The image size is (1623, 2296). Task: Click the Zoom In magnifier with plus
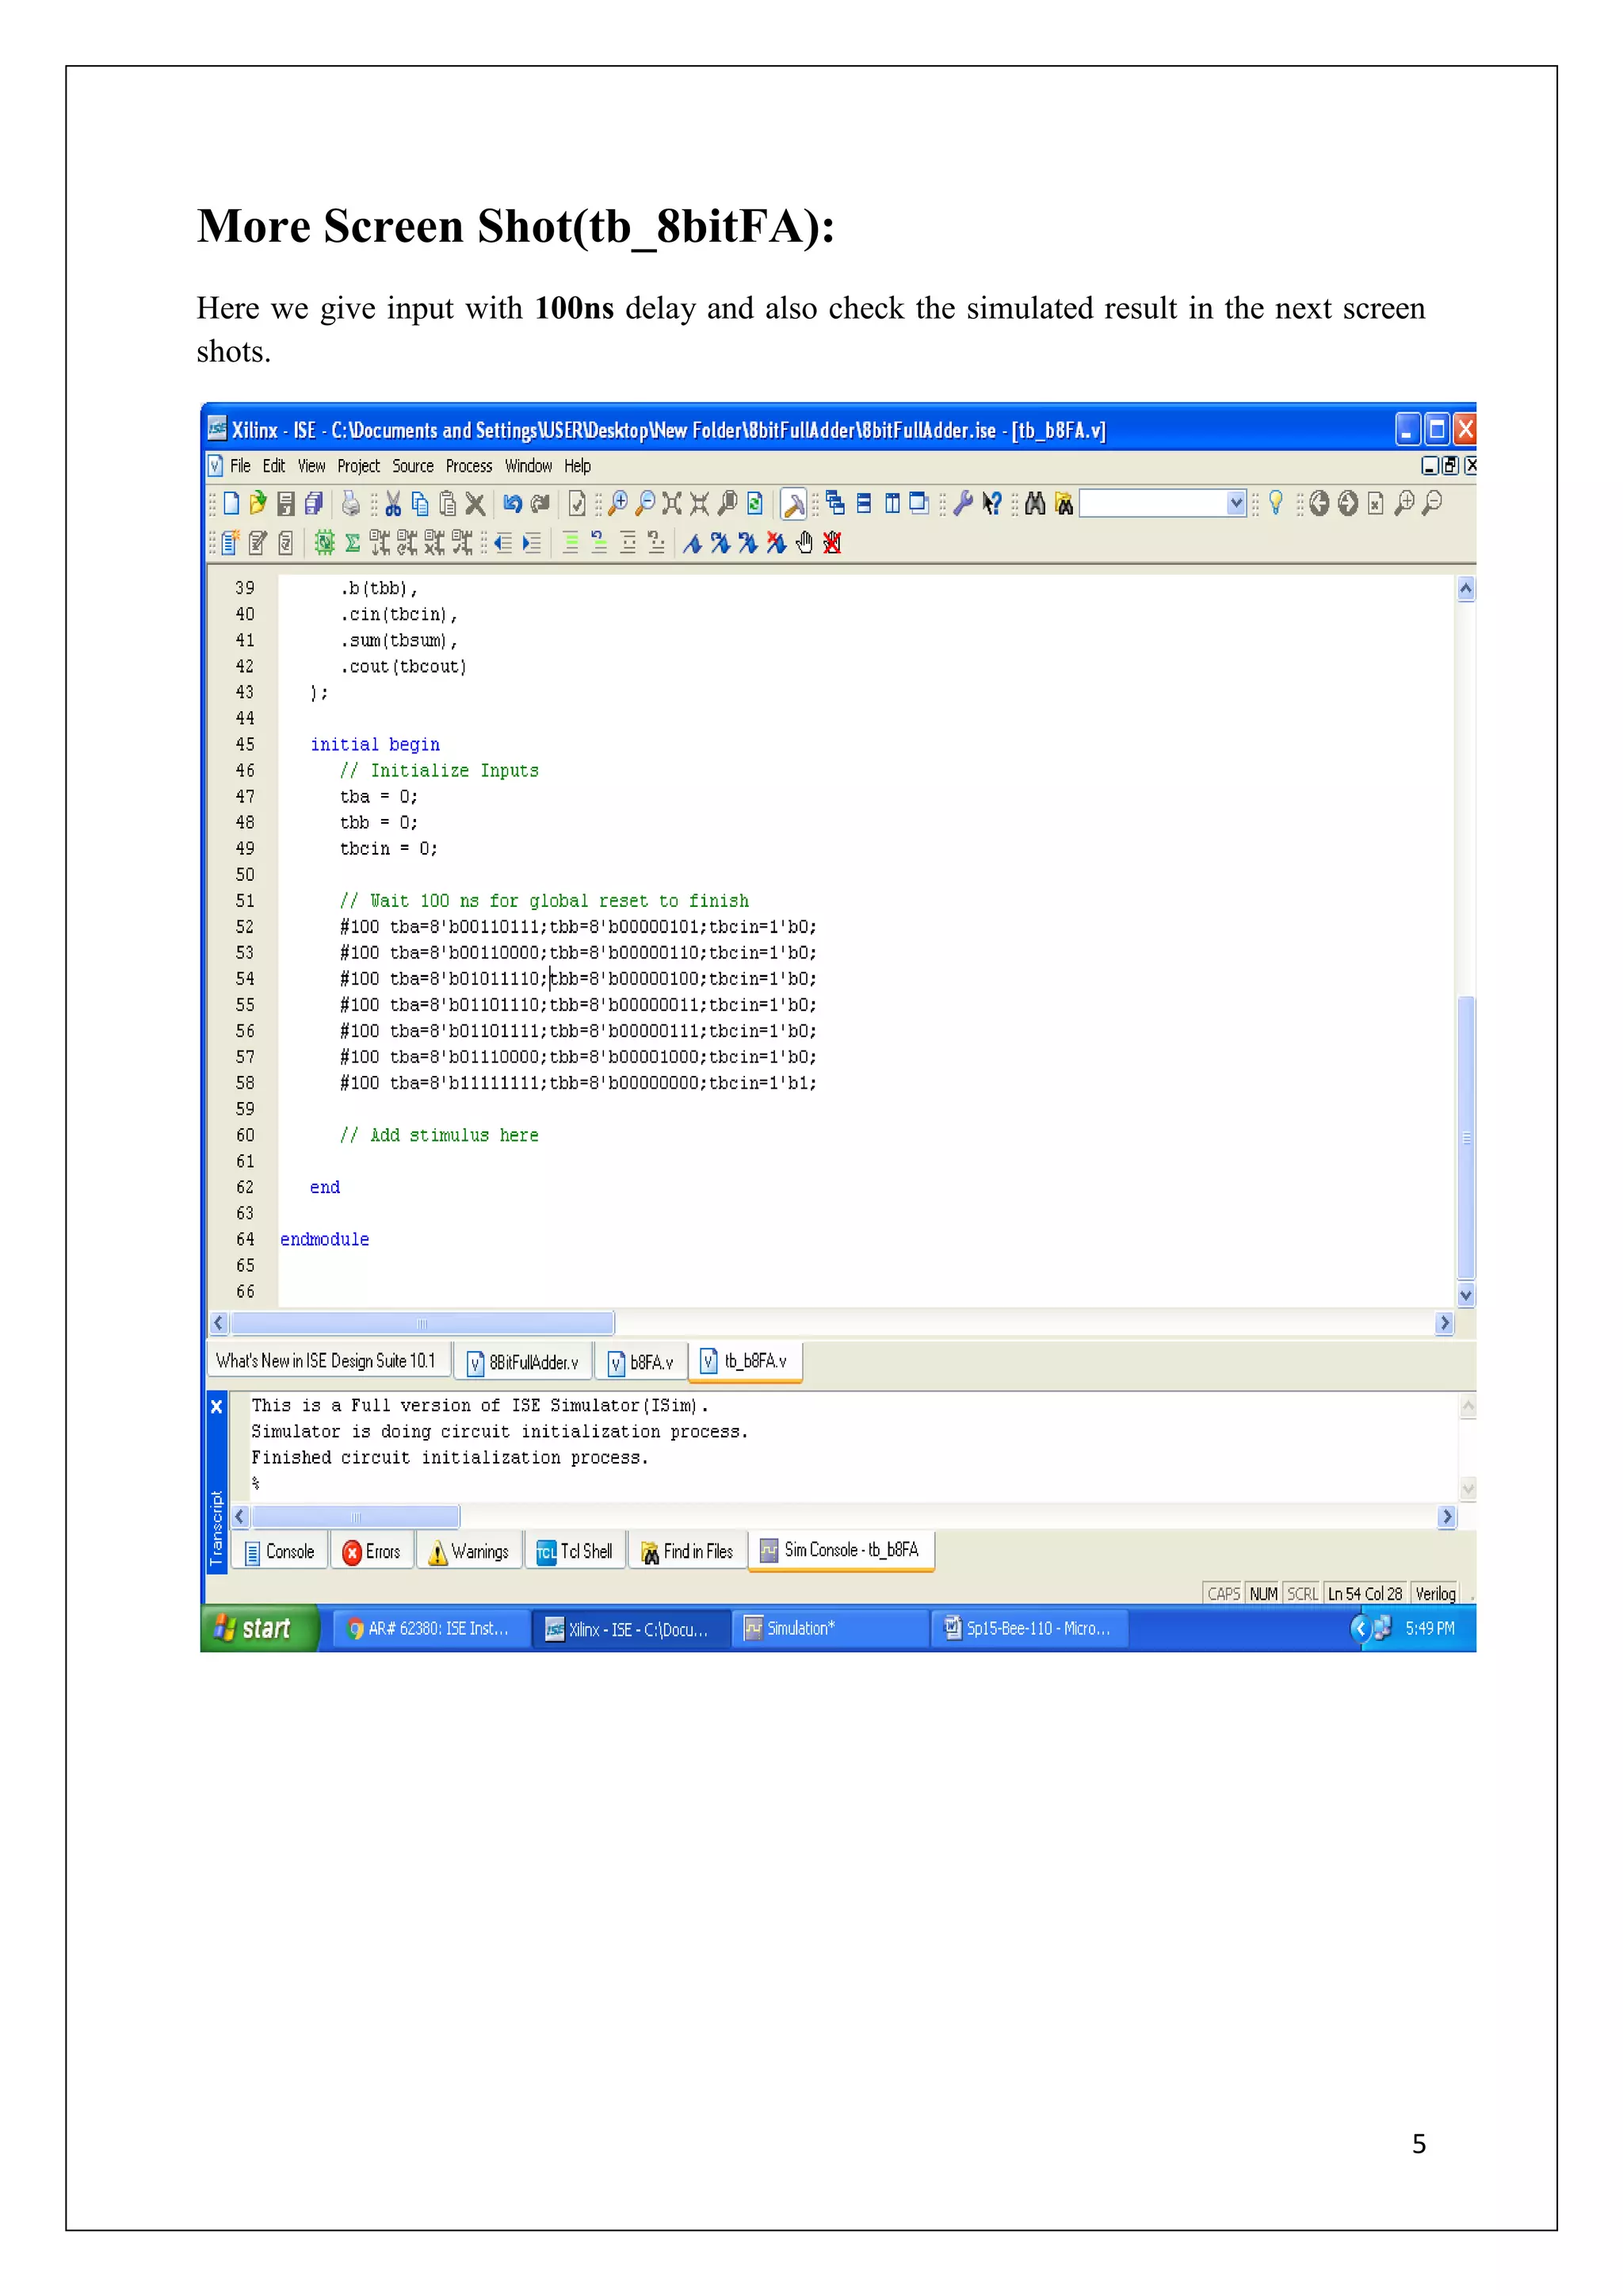617,503
